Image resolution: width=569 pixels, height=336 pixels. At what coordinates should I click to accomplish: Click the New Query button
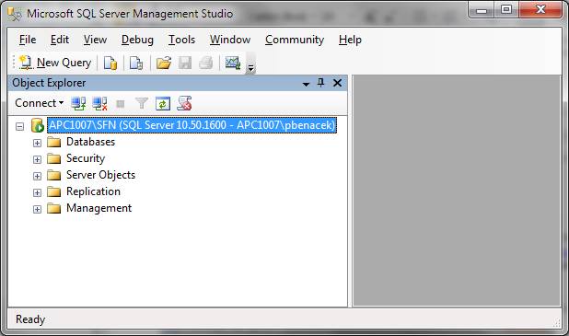coord(55,63)
